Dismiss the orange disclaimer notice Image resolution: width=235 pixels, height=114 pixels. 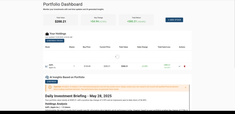point(185,88)
